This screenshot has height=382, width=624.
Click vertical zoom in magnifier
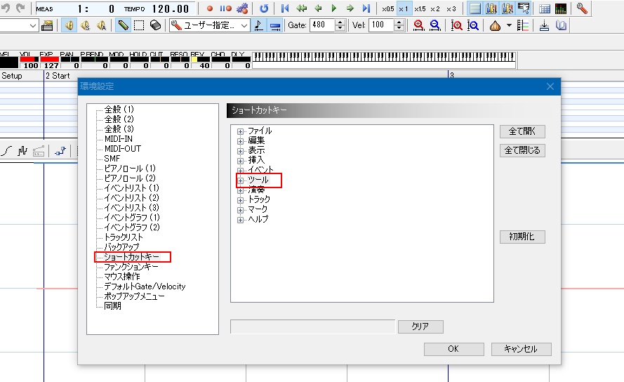click(456, 25)
